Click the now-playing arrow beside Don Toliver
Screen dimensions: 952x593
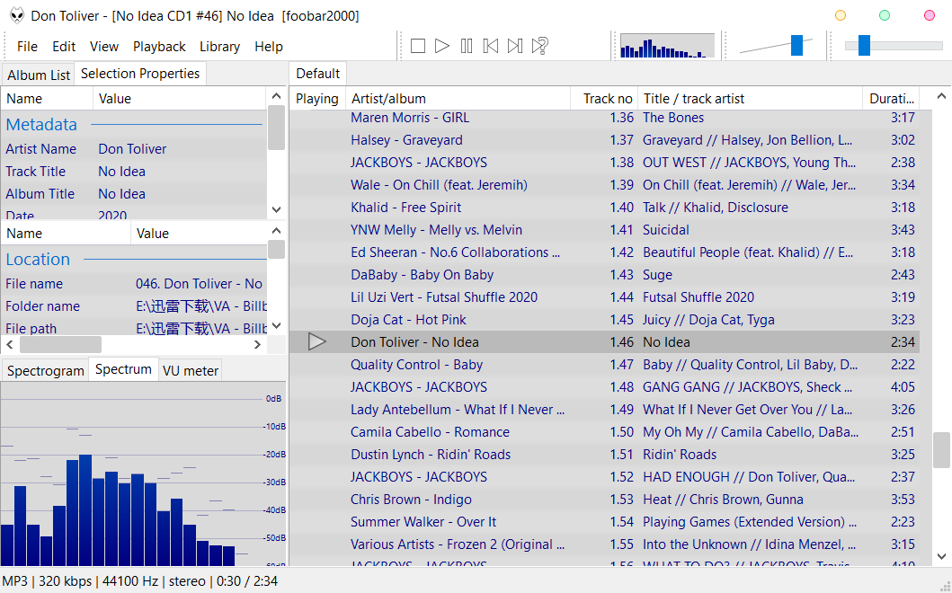point(316,342)
